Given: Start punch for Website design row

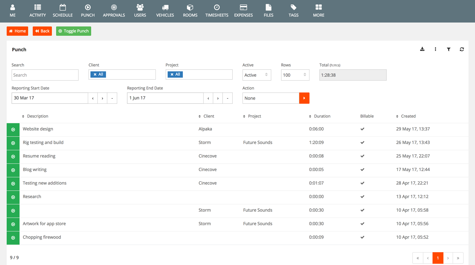Looking at the screenshot, I should (x=13, y=129).
